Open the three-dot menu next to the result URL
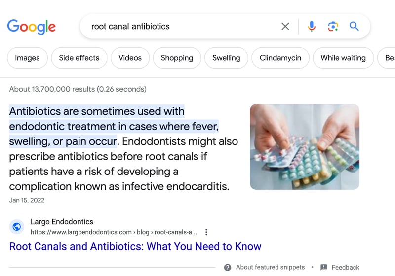This screenshot has height=276, width=395. 206,232
